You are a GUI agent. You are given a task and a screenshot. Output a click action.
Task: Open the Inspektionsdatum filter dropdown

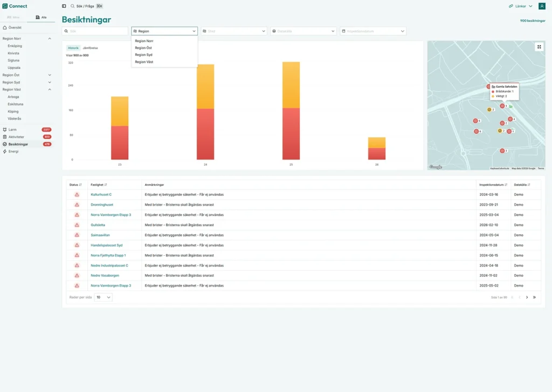[x=372, y=31]
